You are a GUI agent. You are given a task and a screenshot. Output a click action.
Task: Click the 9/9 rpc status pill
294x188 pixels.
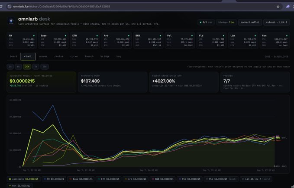point(206,23)
